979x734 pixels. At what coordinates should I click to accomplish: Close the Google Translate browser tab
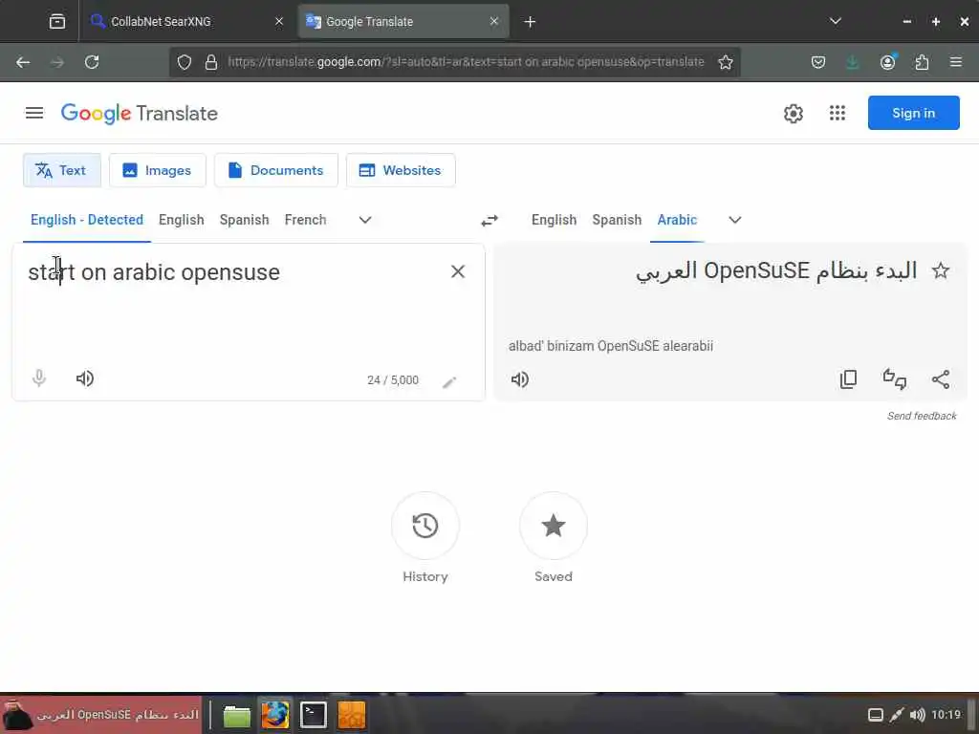[x=494, y=21]
